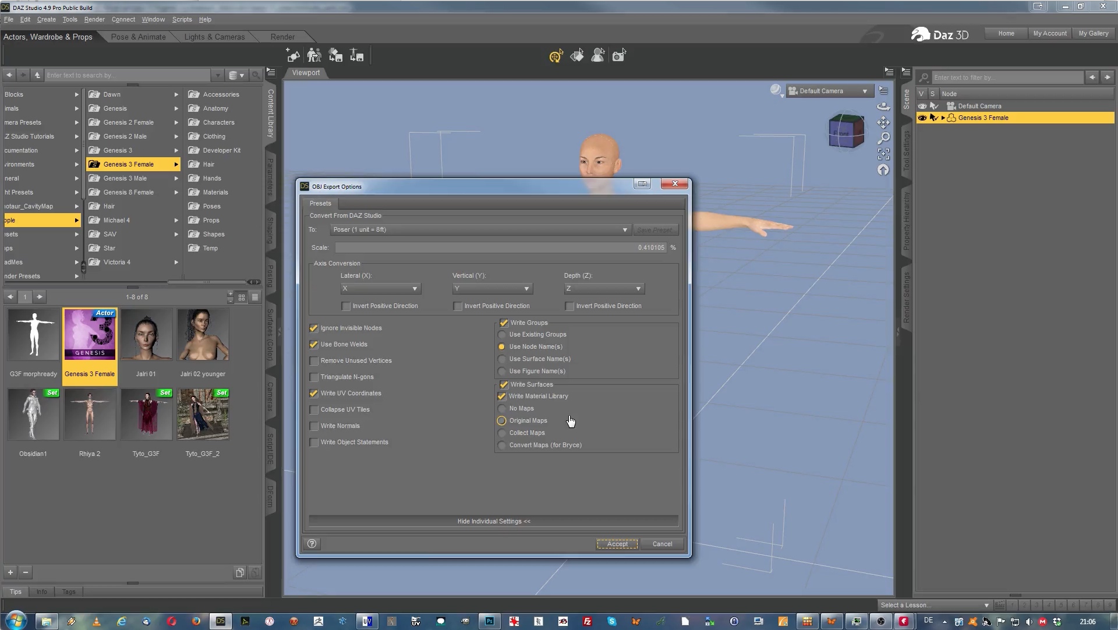Click the highlighted yellow toolbar icon above the viewport
This screenshot has width=1118, height=630.
tap(556, 56)
